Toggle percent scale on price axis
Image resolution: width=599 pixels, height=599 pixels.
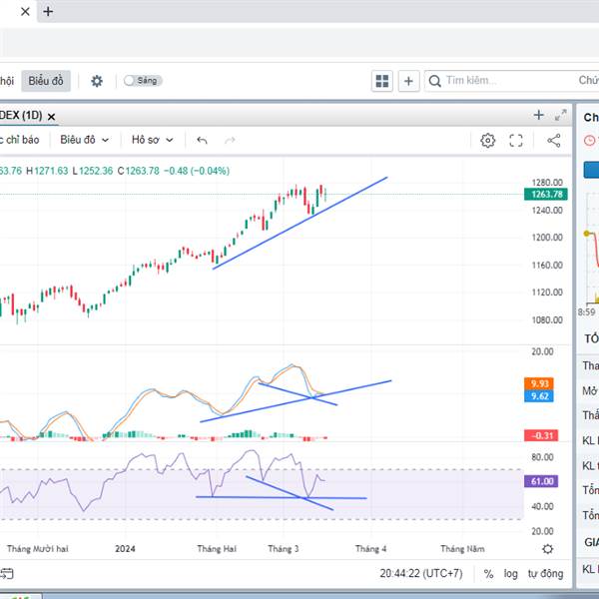coord(488,574)
